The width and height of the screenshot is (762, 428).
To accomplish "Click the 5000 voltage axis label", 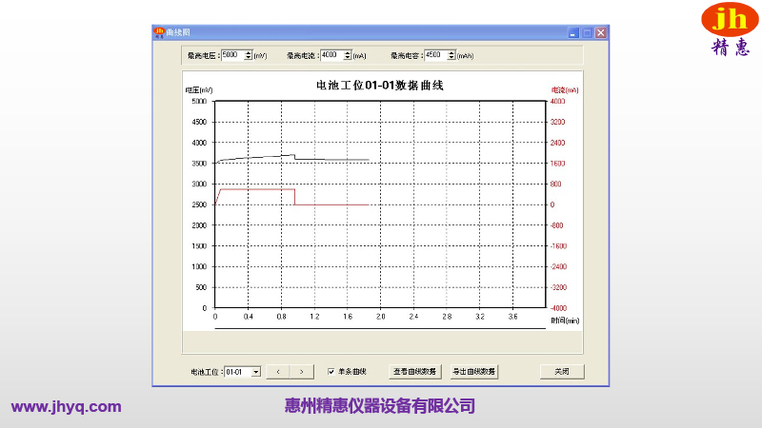I will pyautogui.click(x=199, y=102).
